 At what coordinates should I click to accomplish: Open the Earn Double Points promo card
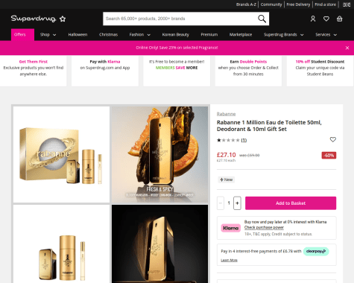click(x=248, y=71)
